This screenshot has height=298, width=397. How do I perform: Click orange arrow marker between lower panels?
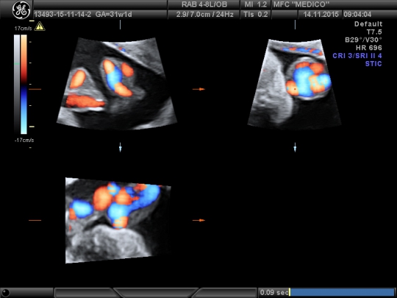(x=198, y=220)
